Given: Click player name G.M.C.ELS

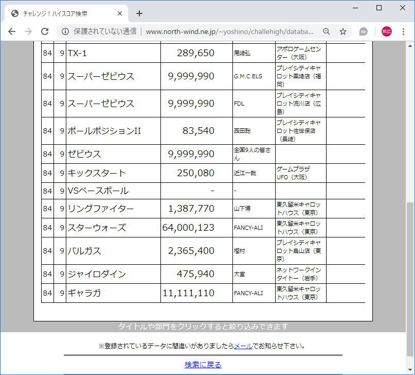Looking at the screenshot, I should click(248, 76).
